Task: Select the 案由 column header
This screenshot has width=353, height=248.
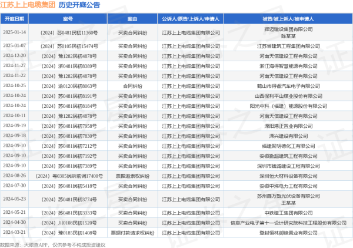Action: 132,19
